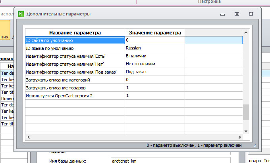
Task: Open the Настройка tab in main window
Action: [209, 2]
